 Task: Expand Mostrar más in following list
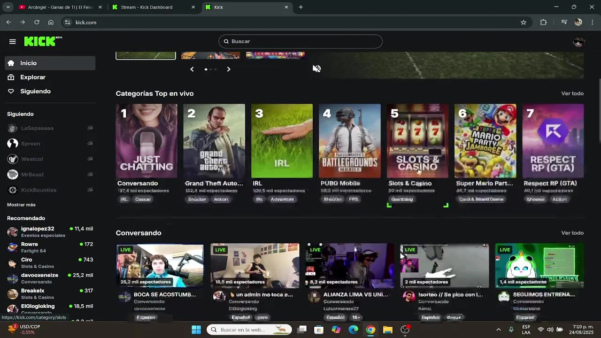pos(21,205)
